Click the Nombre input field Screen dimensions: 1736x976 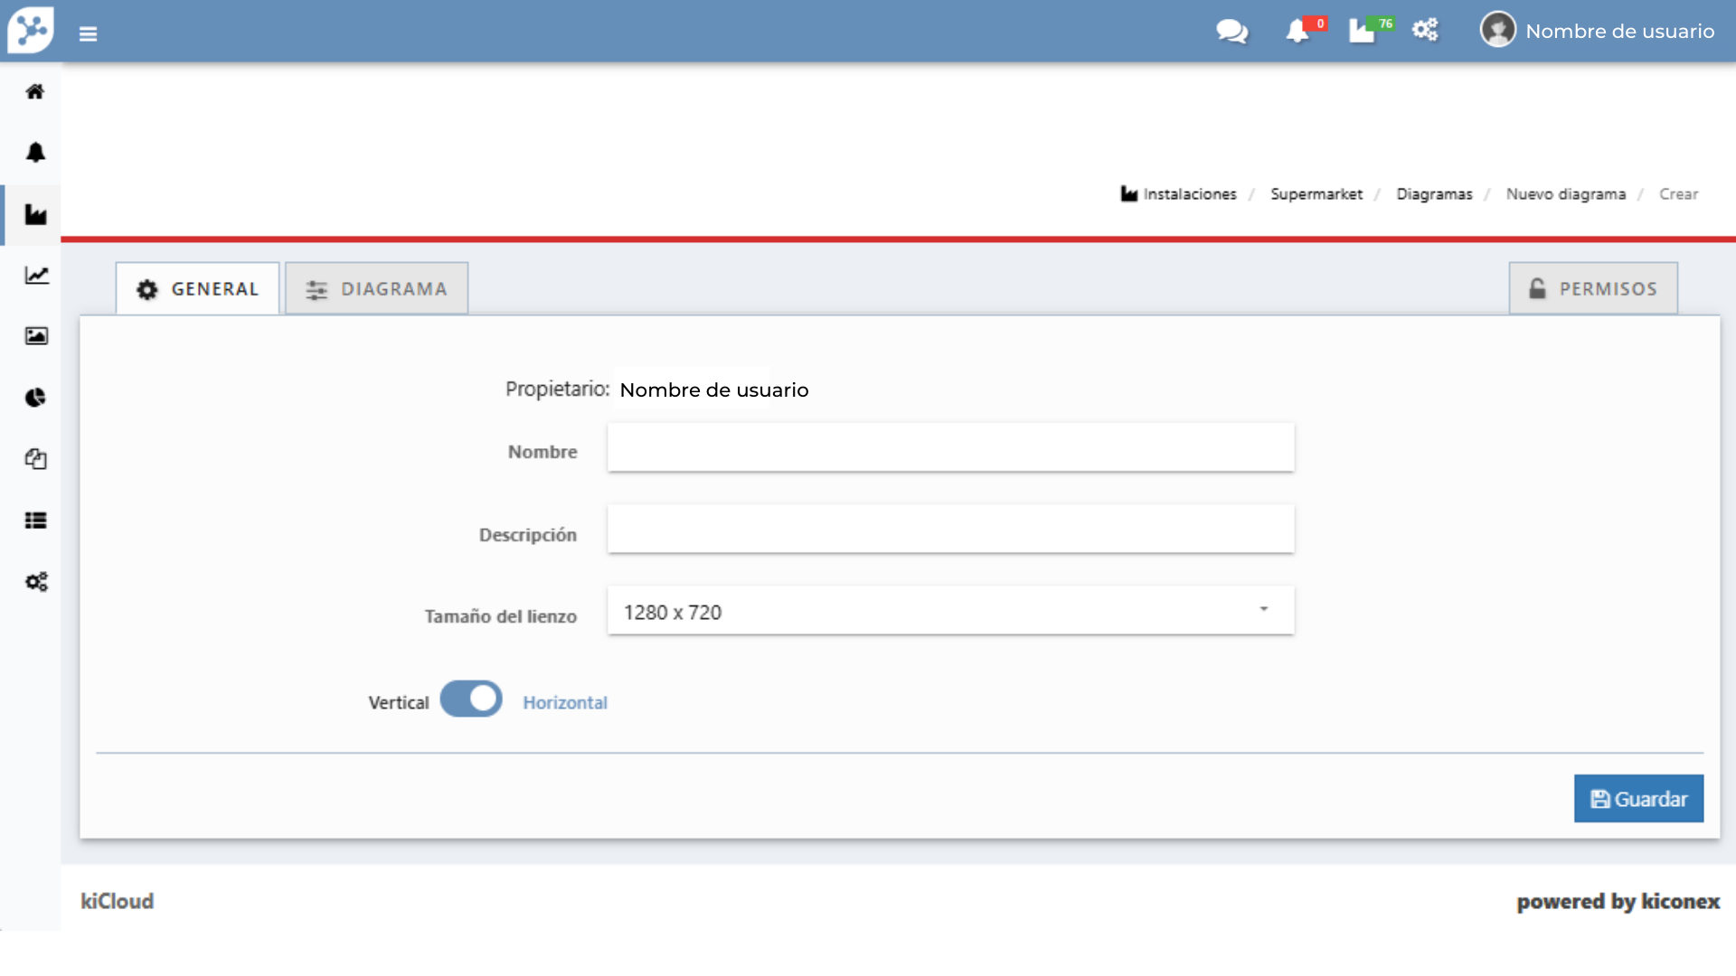point(950,448)
